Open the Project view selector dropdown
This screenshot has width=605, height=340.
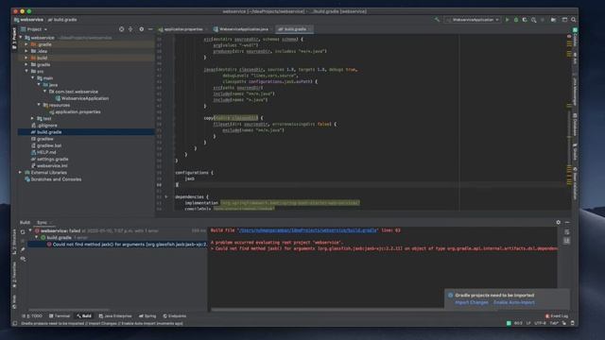click(x=34, y=29)
